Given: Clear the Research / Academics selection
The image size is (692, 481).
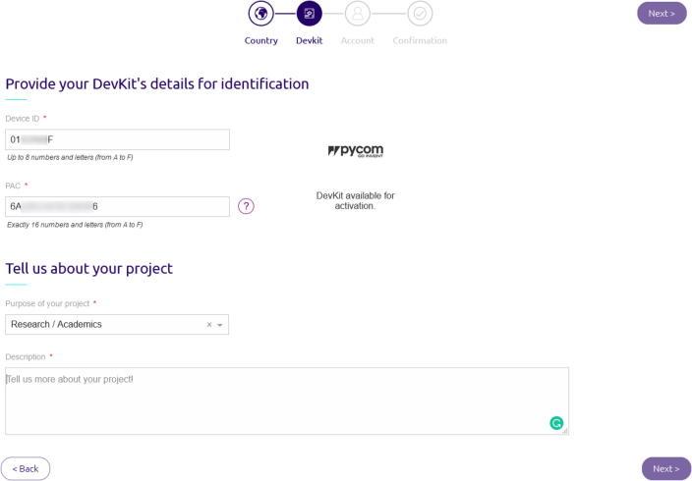Looking at the screenshot, I should pyautogui.click(x=208, y=325).
